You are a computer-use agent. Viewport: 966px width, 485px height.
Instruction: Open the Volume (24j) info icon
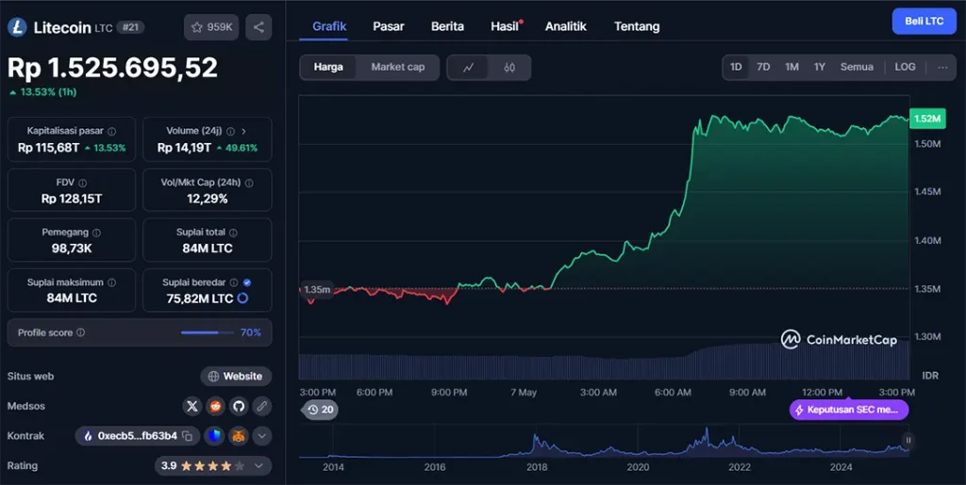[230, 131]
